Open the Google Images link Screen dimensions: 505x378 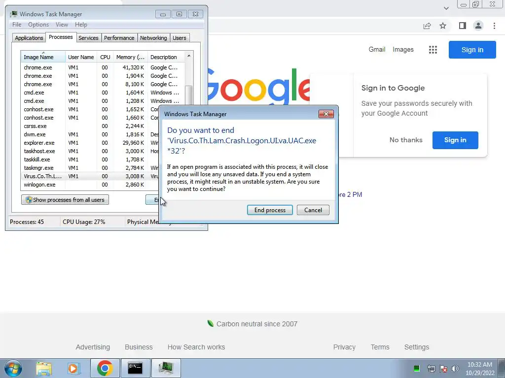coord(403,50)
